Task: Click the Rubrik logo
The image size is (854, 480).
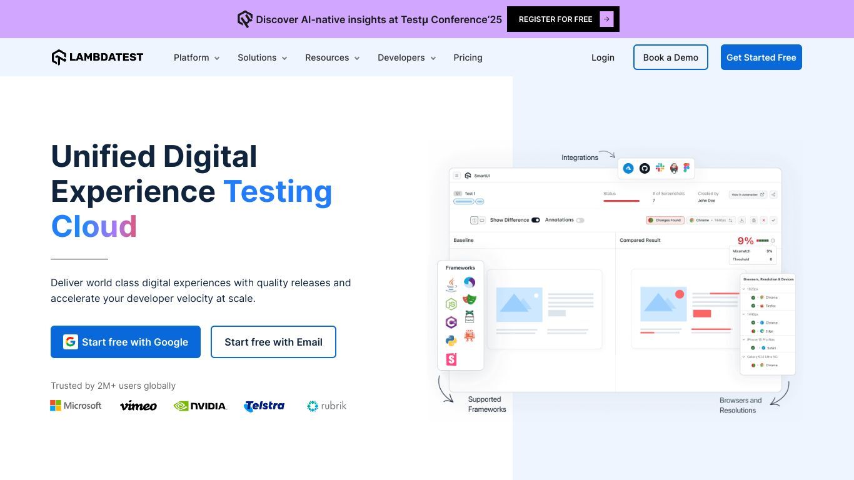Action: [326, 406]
